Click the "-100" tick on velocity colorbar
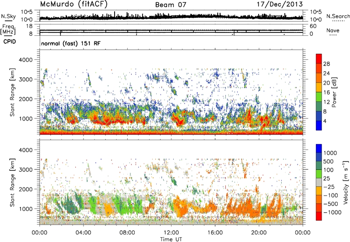Viewport: 350px width, 242px height. (330, 195)
